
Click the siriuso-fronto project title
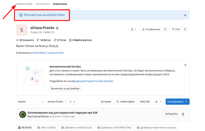(x=42, y=28)
